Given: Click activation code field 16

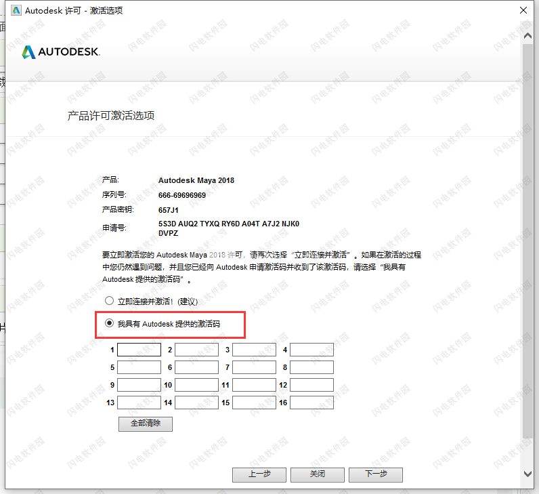Looking at the screenshot, I should coord(311,403).
